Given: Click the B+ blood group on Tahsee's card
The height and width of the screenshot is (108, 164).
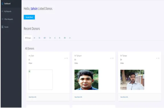Looking at the screenshot, I should click(121, 60).
